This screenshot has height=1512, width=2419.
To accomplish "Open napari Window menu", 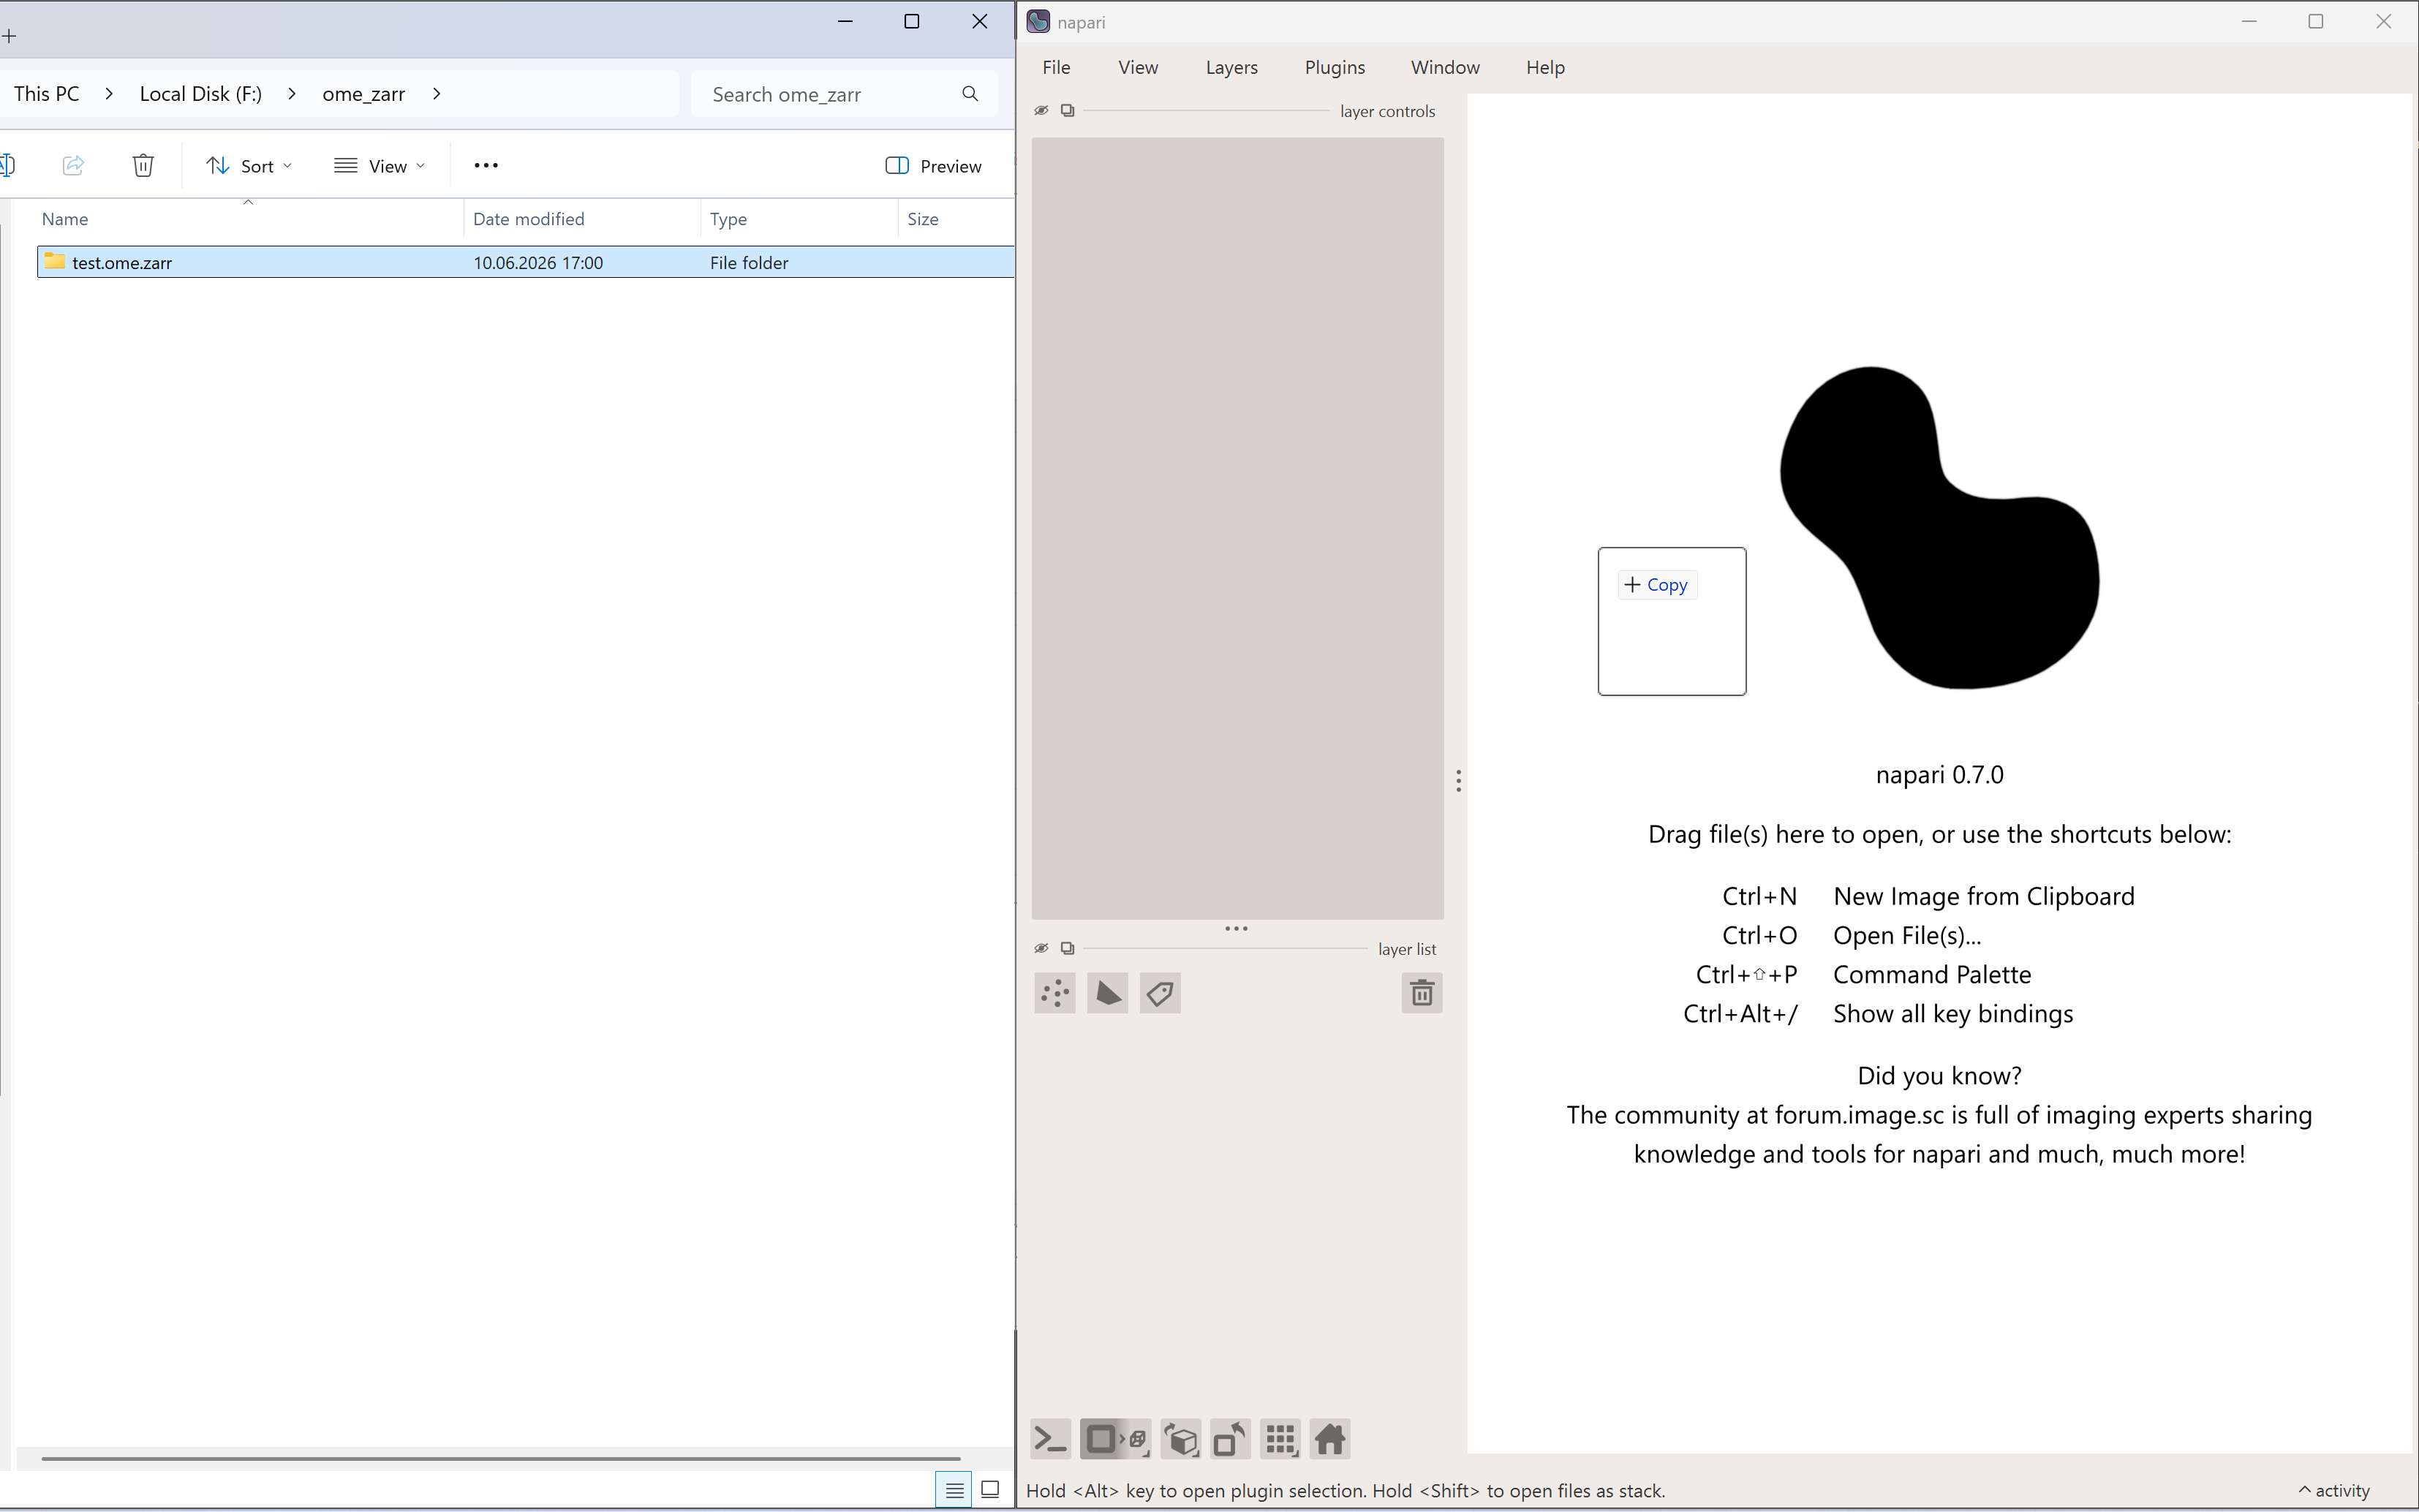I will pyautogui.click(x=1445, y=67).
